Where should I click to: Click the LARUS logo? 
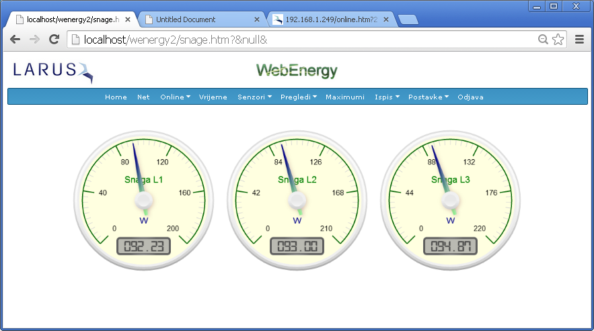point(52,70)
